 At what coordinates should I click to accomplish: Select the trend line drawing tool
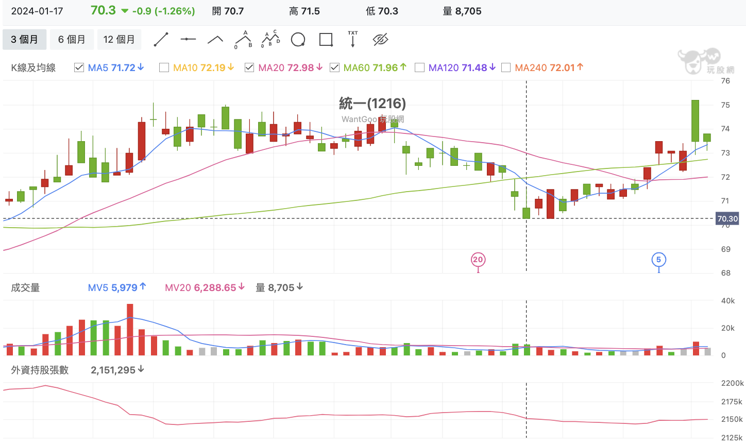point(161,40)
